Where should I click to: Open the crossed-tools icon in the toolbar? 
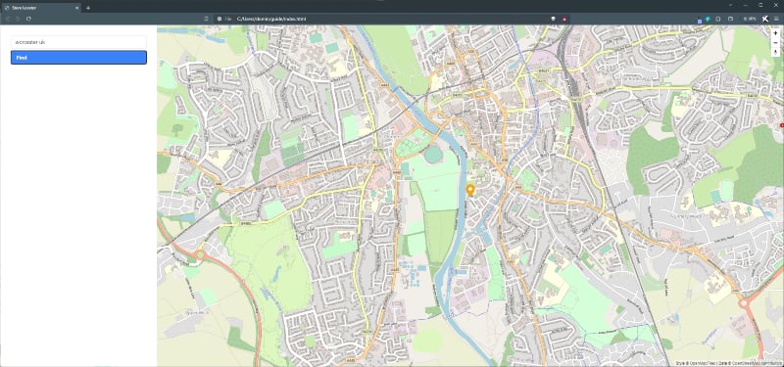click(765, 19)
